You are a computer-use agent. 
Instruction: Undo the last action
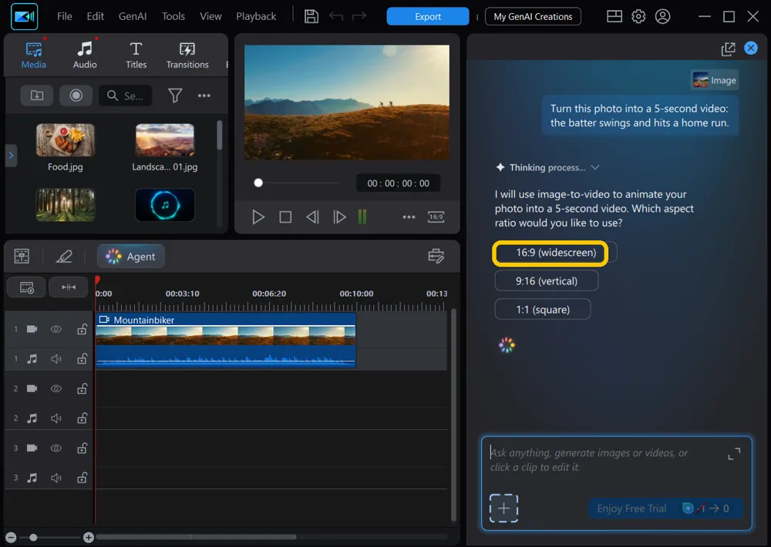pyautogui.click(x=336, y=16)
